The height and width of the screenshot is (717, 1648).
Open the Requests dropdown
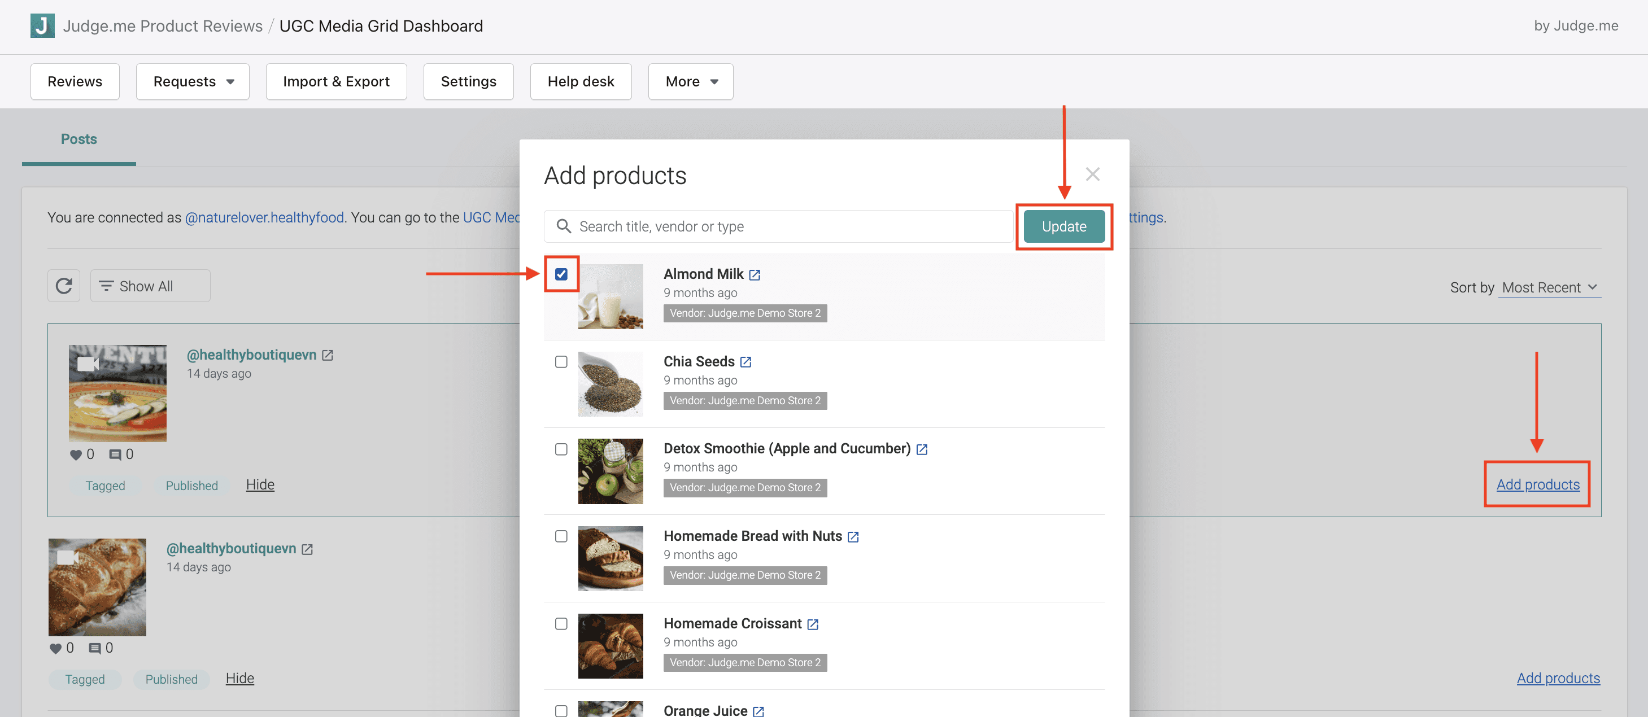(192, 81)
